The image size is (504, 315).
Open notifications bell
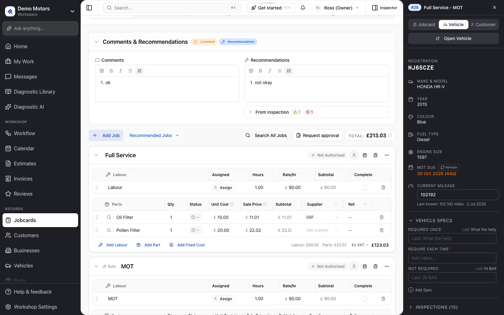[303, 8]
